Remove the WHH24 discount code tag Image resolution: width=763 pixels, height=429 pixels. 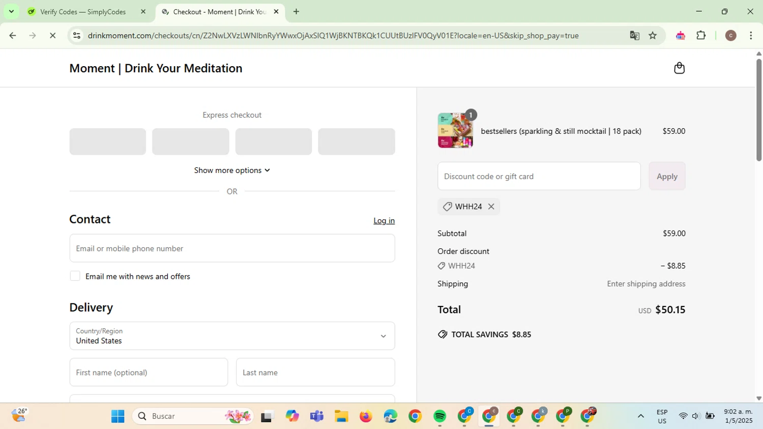point(491,207)
